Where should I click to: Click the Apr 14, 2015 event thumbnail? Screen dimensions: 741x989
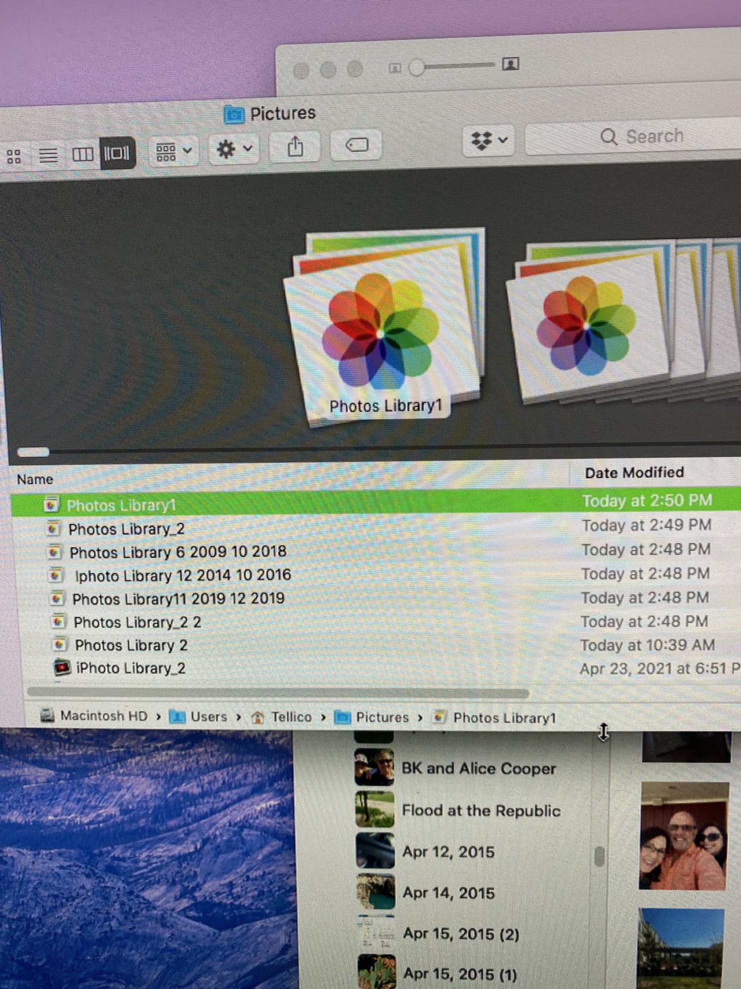click(376, 892)
